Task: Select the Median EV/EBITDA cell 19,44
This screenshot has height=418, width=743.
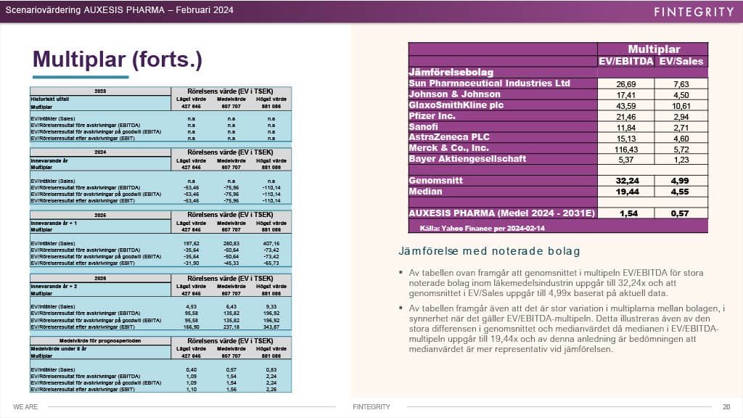Action: point(628,192)
